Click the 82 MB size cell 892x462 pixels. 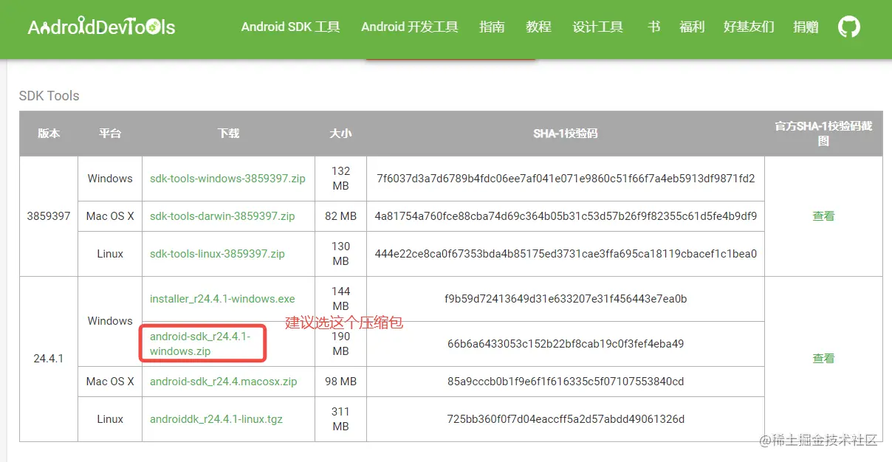(340, 216)
